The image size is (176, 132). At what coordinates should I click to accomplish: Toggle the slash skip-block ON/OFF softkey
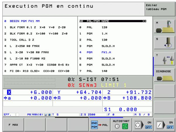point(165,125)
